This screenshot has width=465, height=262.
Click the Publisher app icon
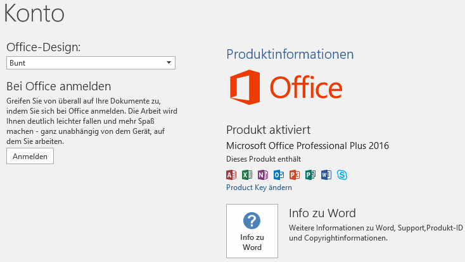coord(310,175)
